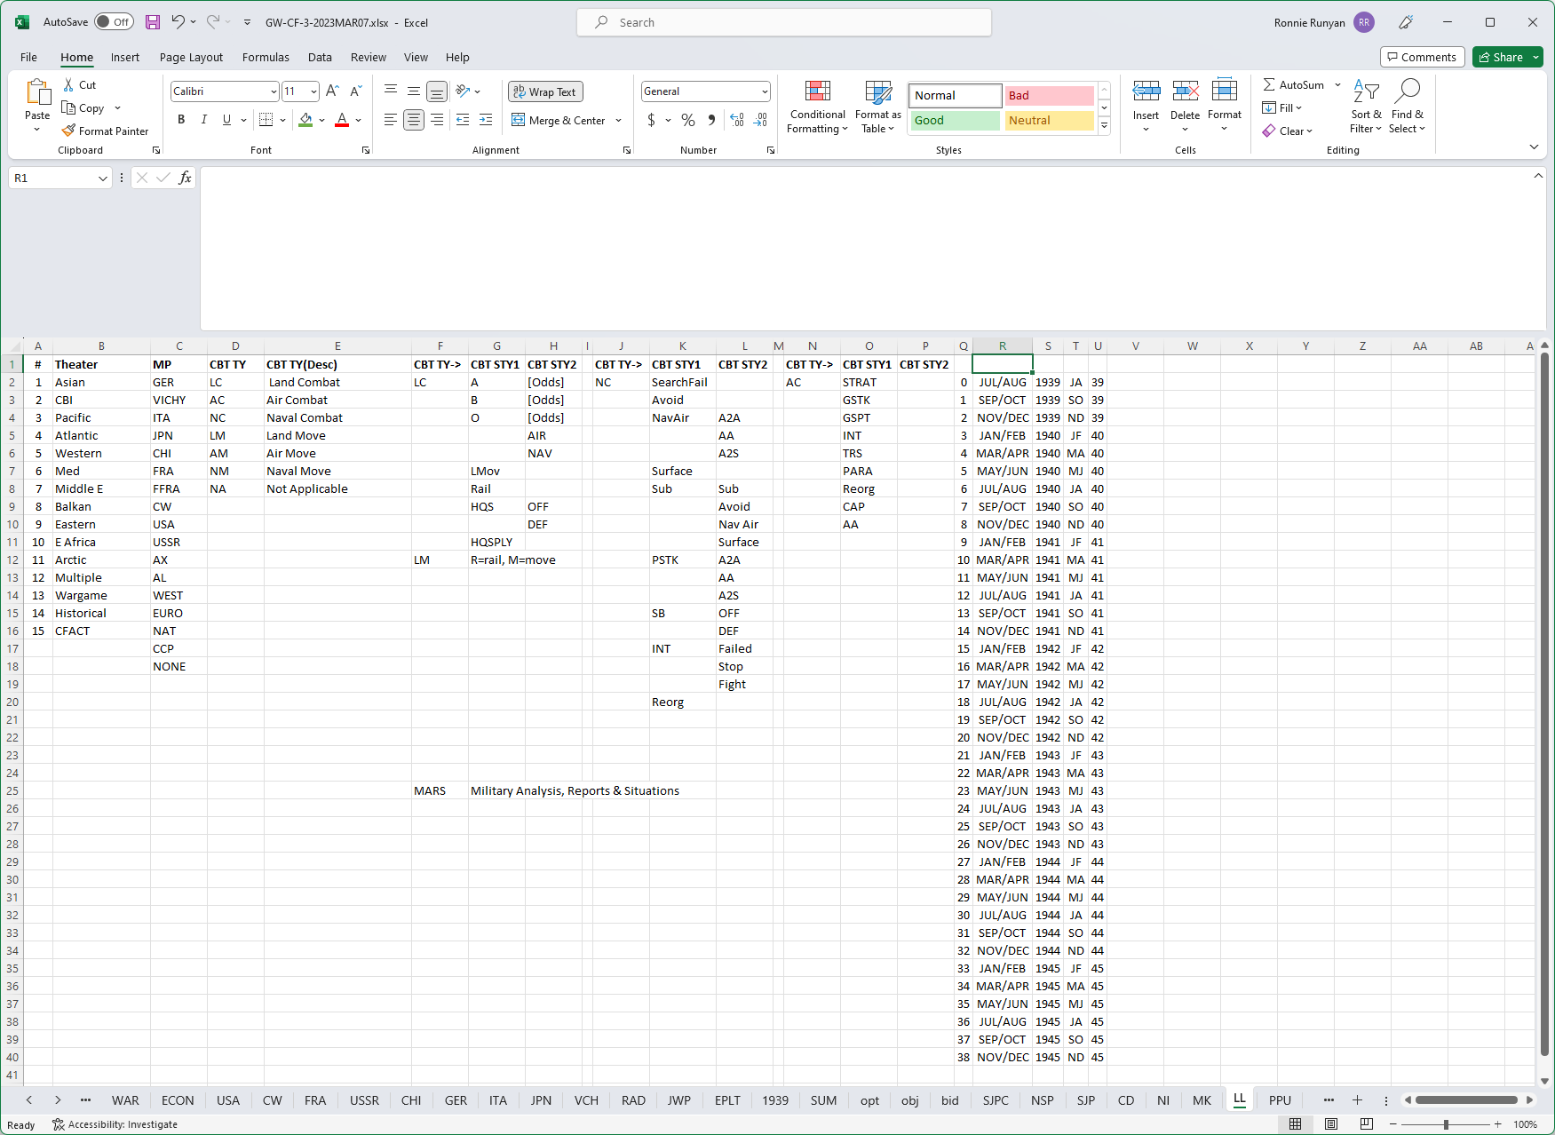This screenshot has width=1555, height=1135.
Task: Increase font size with the larger A icon
Action: point(332,91)
